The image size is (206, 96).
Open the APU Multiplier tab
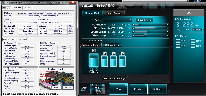[112, 45]
